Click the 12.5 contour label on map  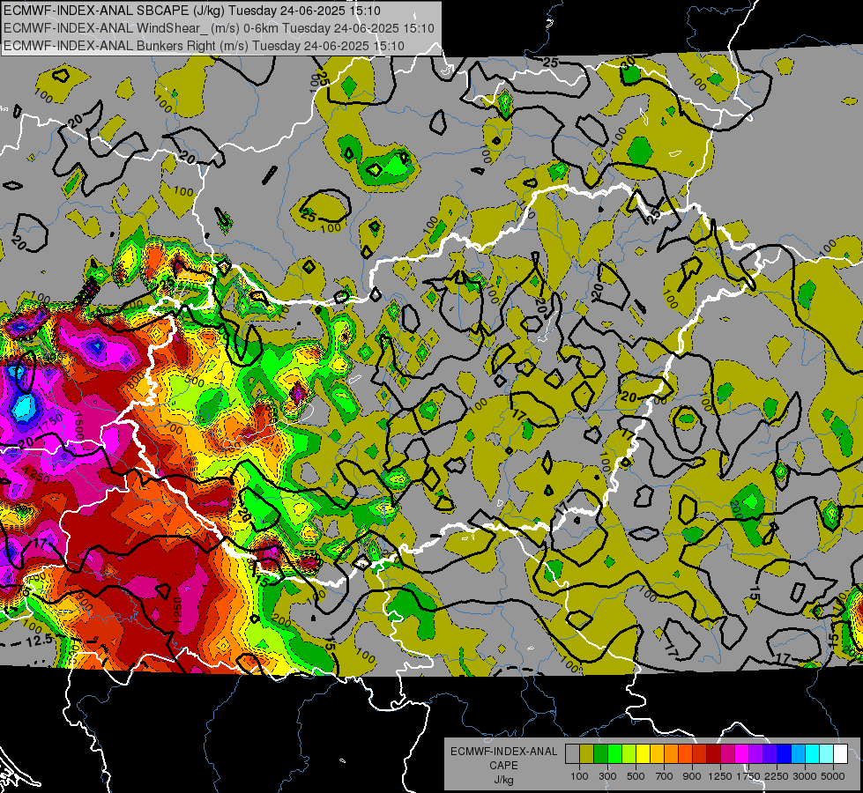[x=40, y=640]
